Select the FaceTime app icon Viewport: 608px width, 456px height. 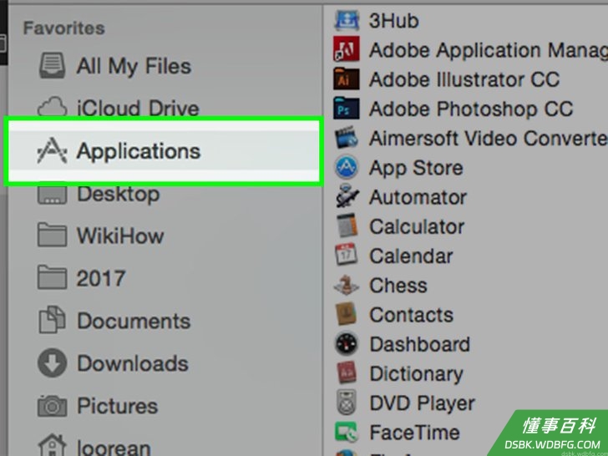pyautogui.click(x=347, y=433)
